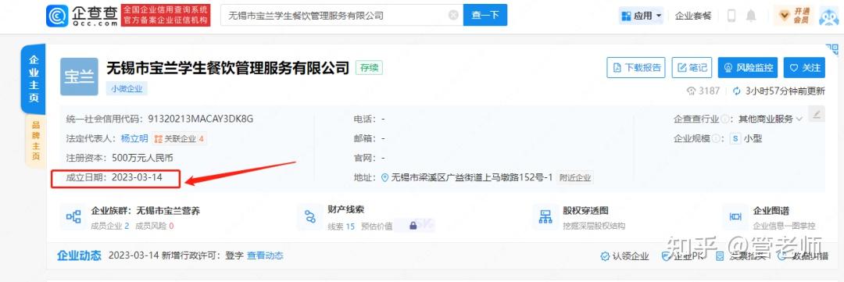Open the 应用 dropdown menu
The height and width of the screenshot is (282, 844).
tap(642, 16)
